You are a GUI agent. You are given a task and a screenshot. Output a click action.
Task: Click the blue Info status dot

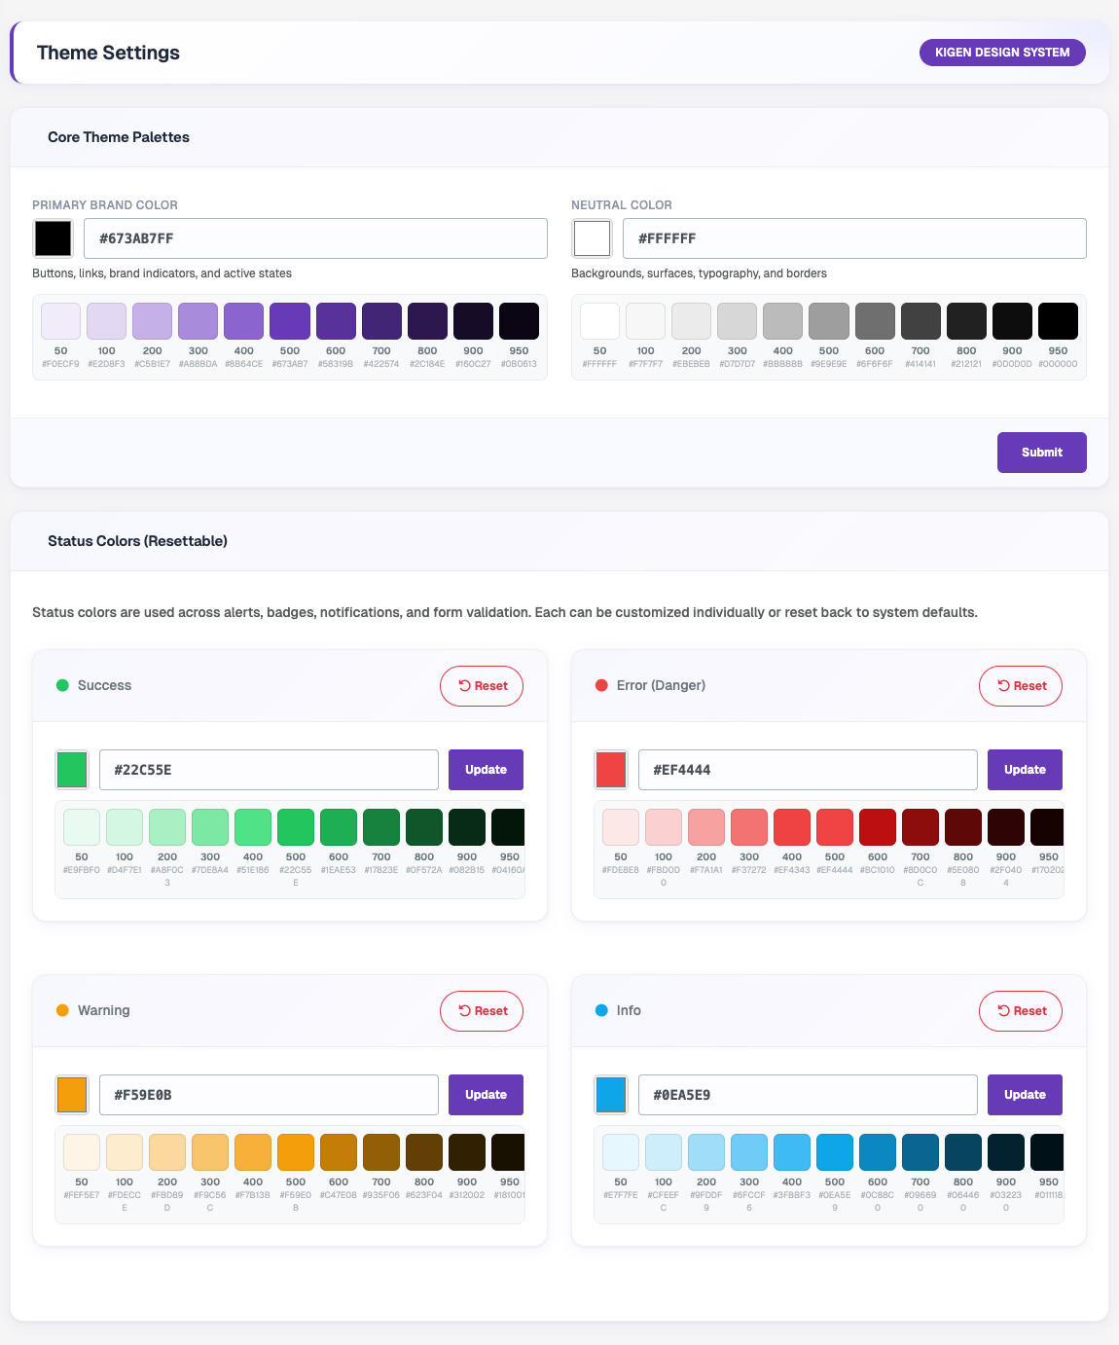601,1010
